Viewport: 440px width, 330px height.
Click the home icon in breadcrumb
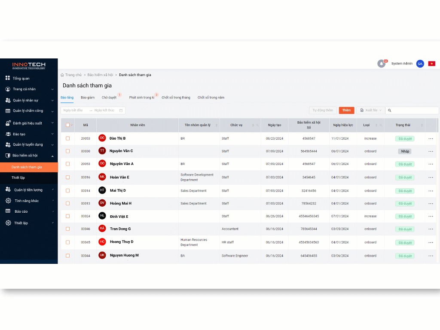62,75
